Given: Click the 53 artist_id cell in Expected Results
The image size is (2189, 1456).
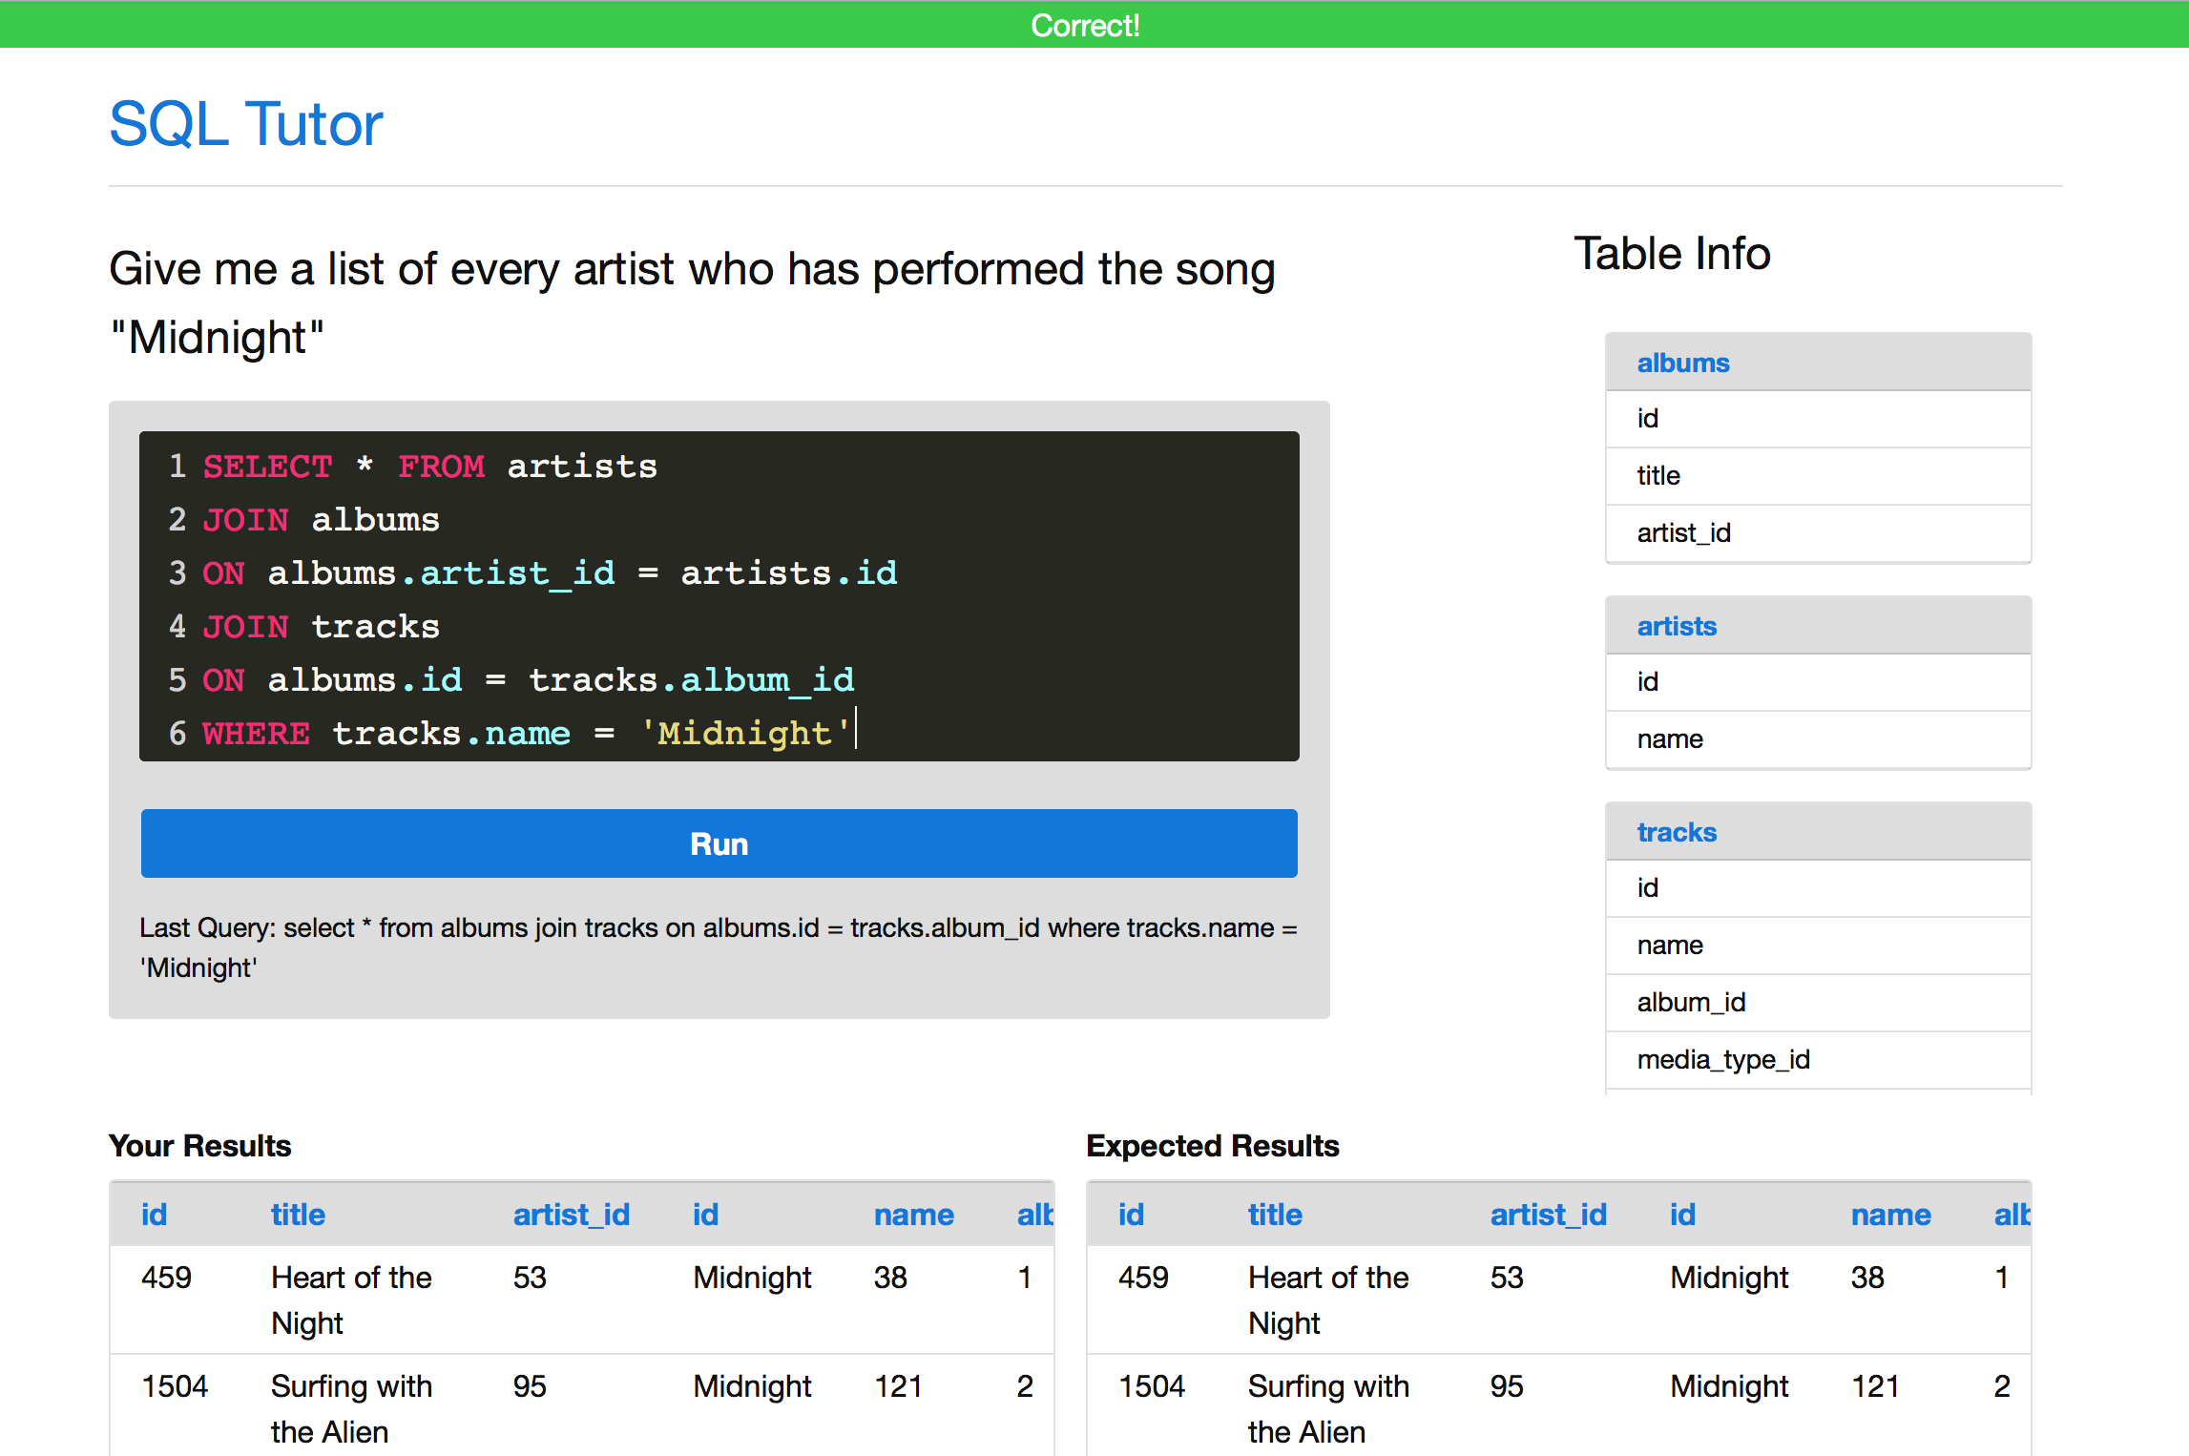Looking at the screenshot, I should coord(1507,1278).
